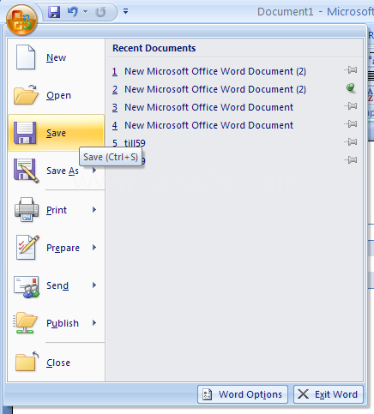Screen dimensions: 374x414
Task: Open recent document 1 New Microsoft Office Word Document (2)
Action: [x=209, y=71]
